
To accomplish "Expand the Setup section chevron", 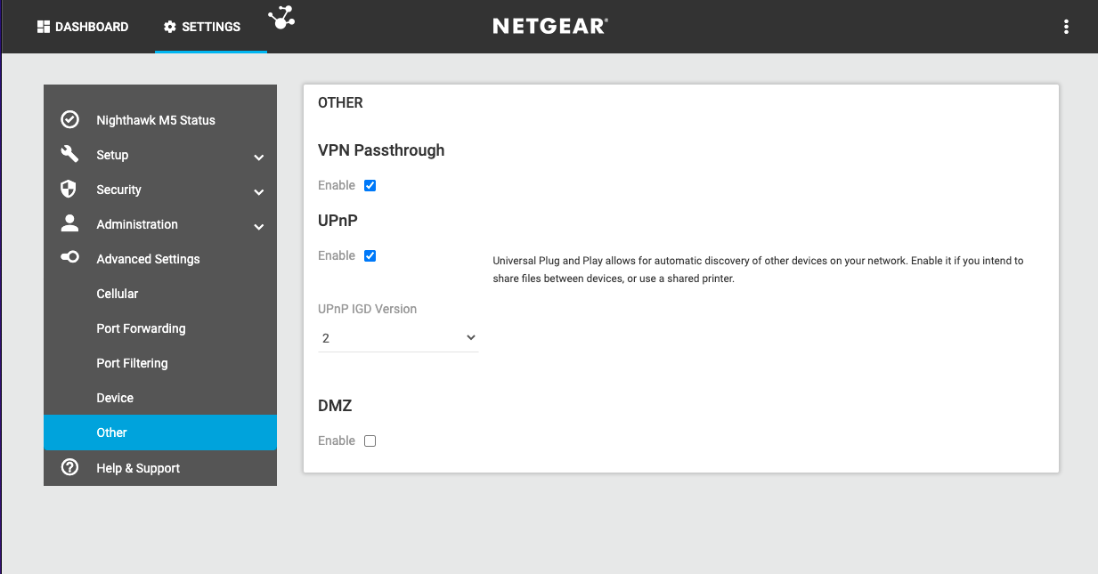I will 258,158.
